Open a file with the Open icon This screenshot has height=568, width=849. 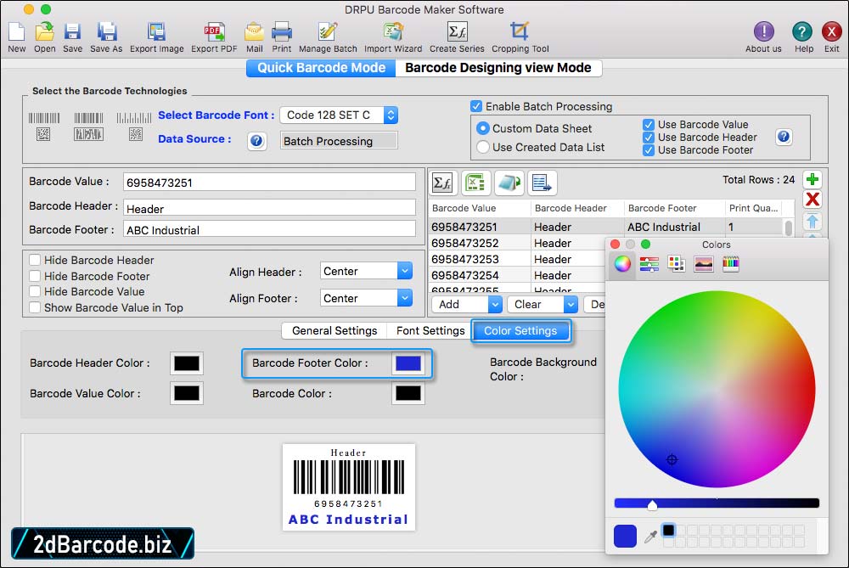(44, 32)
